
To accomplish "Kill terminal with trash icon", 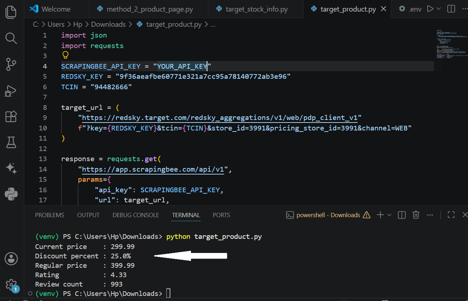I will [416, 215].
